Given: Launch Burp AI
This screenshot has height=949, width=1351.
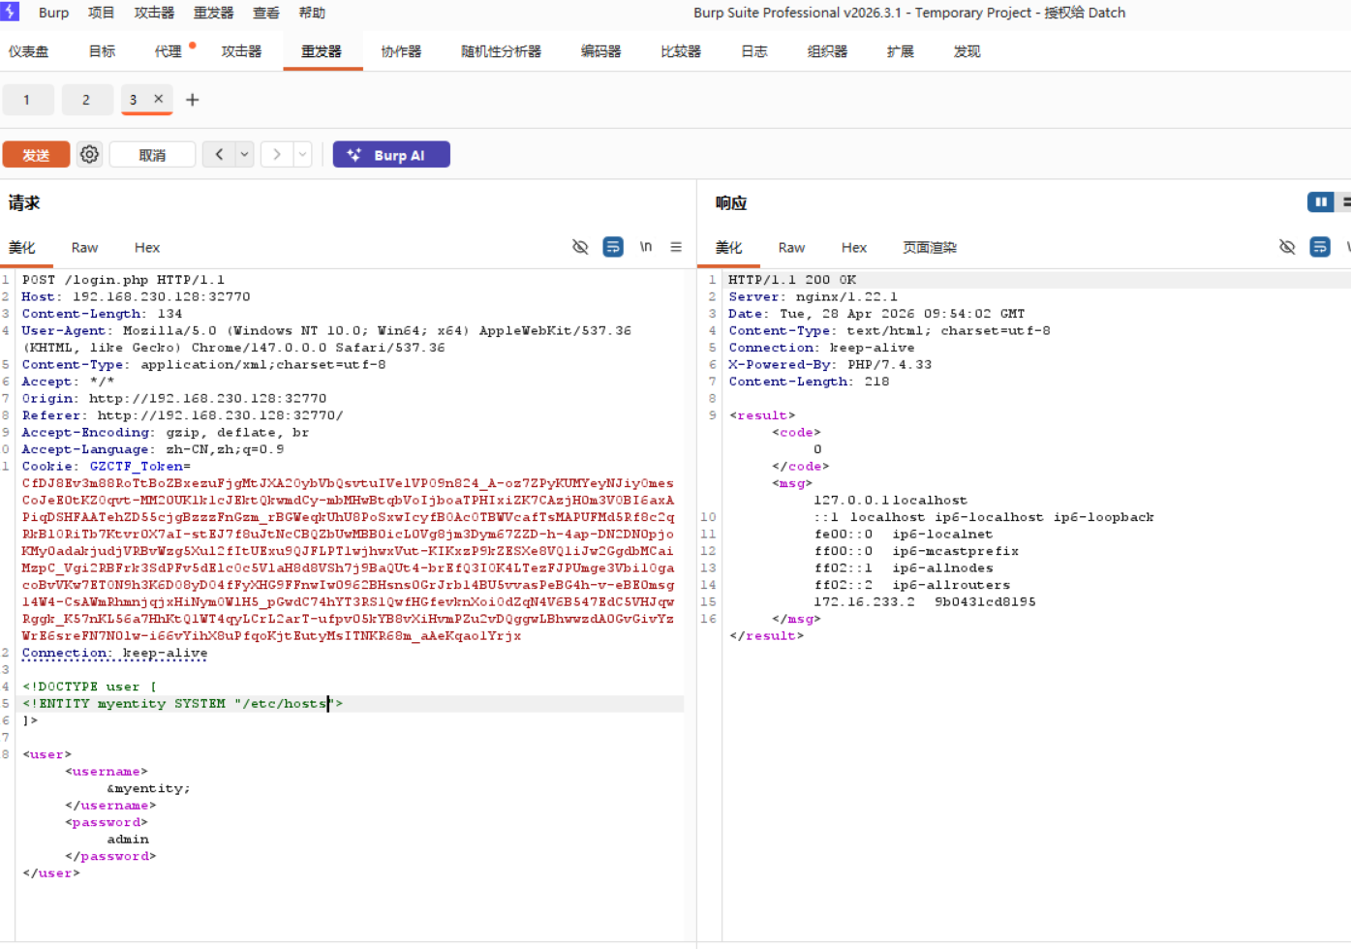Looking at the screenshot, I should (391, 155).
